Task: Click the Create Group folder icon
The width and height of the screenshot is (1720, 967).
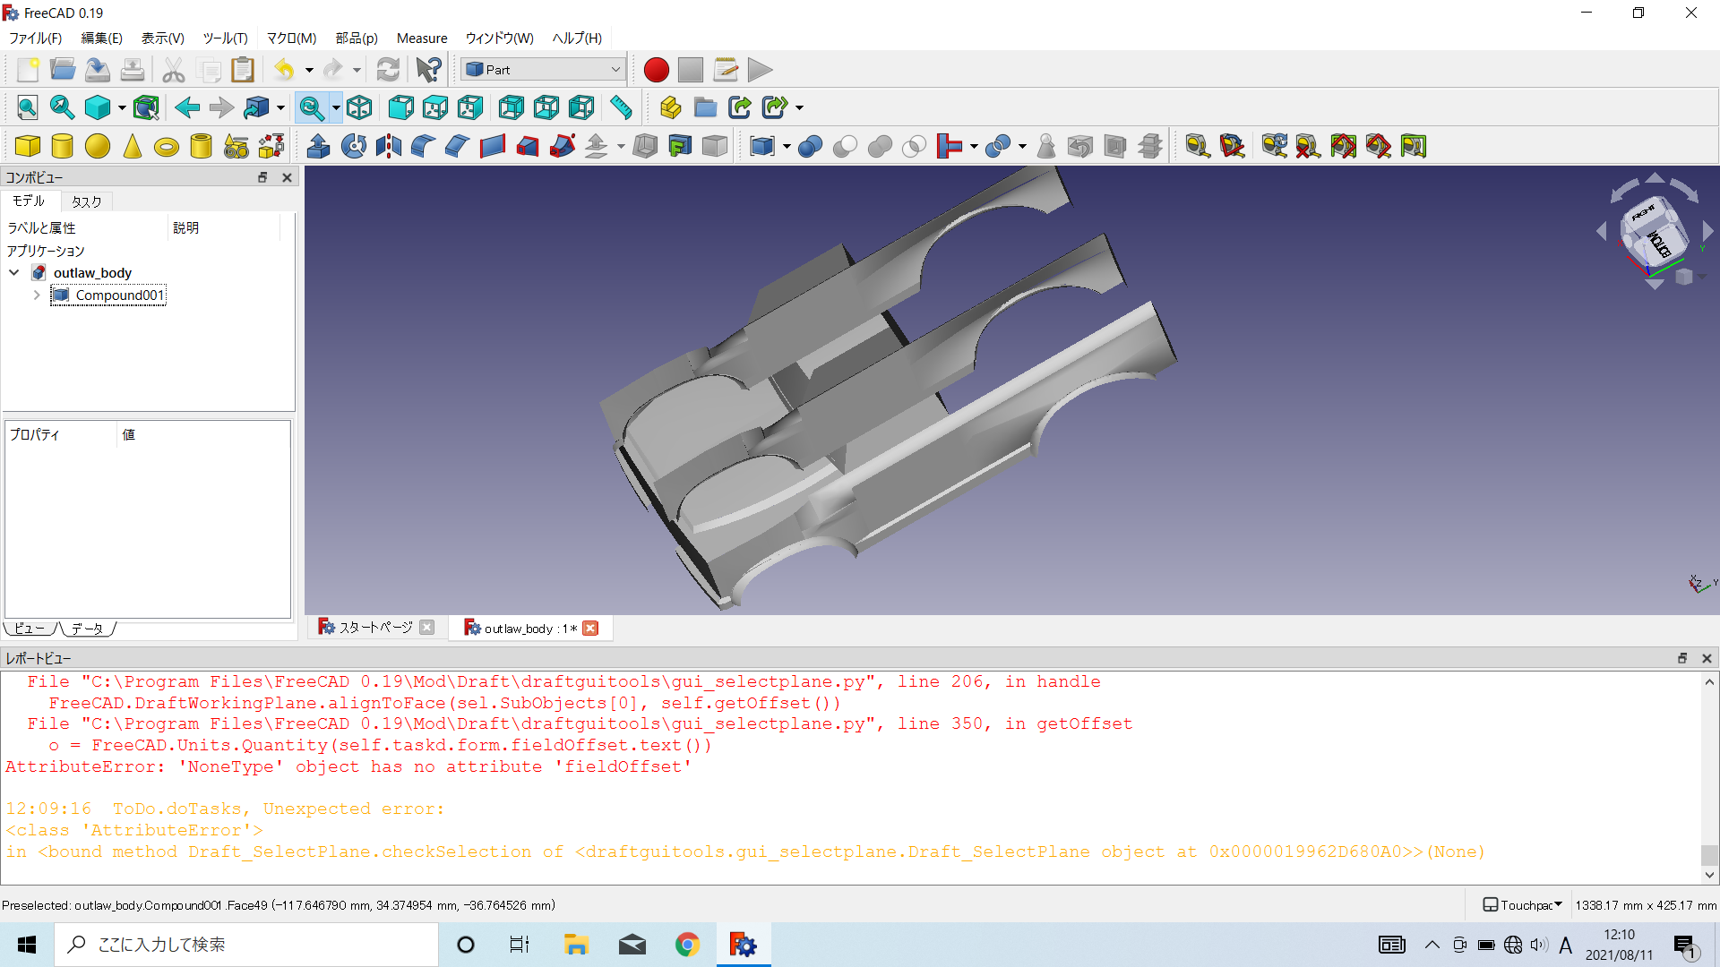Action: [705, 107]
